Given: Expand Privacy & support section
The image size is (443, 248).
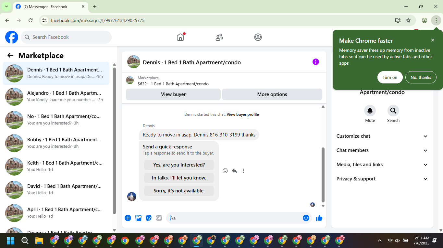Looking at the screenshot, I should tap(382, 179).
